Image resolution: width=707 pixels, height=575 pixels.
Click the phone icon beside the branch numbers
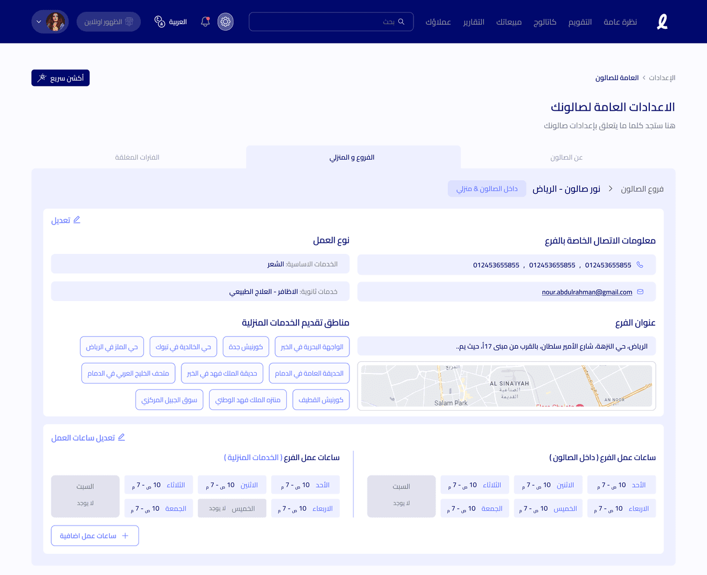pyautogui.click(x=640, y=265)
